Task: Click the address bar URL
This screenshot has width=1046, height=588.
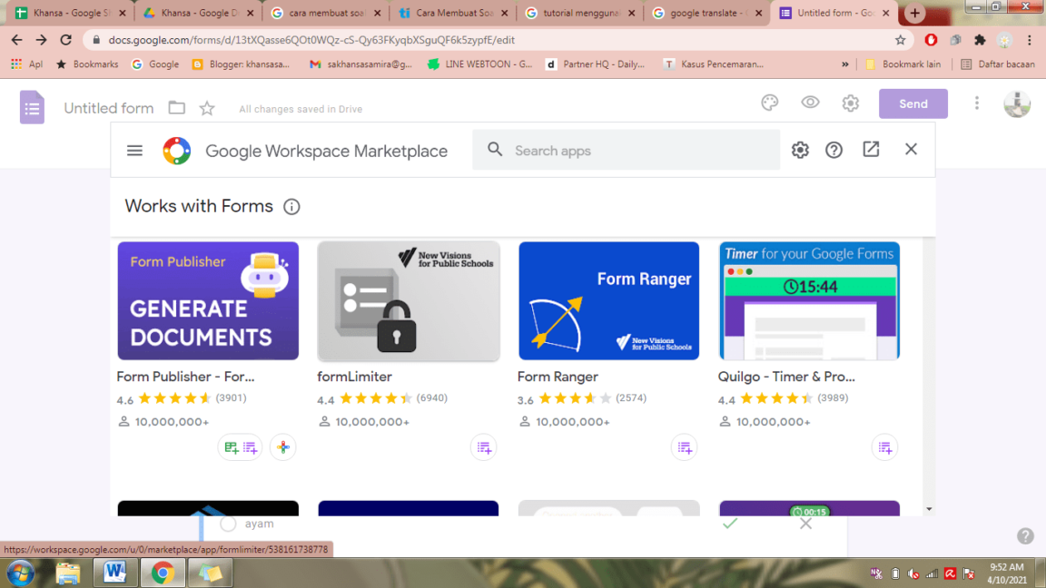Action: click(311, 40)
